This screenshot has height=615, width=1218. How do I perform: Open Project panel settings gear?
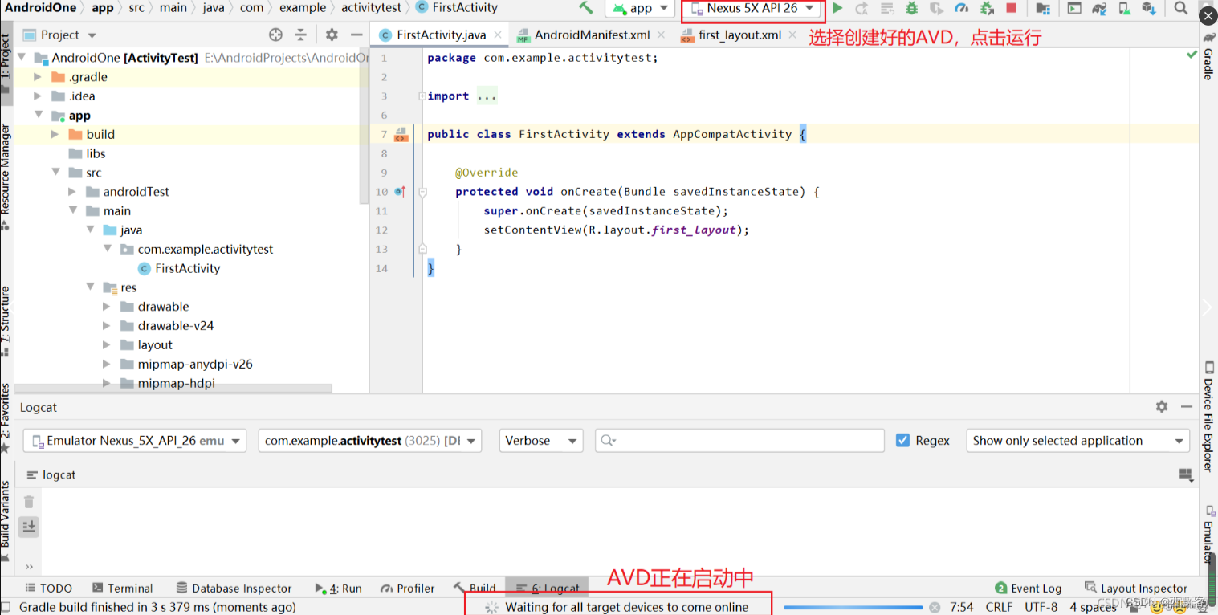(x=332, y=35)
